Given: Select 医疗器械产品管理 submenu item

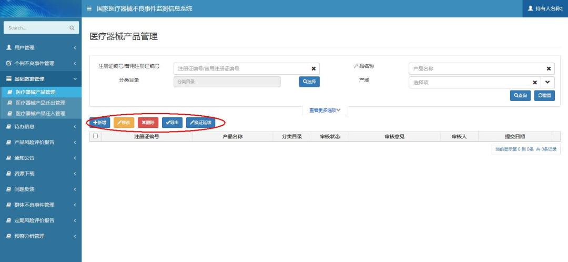Looking at the screenshot, I should [41, 92].
